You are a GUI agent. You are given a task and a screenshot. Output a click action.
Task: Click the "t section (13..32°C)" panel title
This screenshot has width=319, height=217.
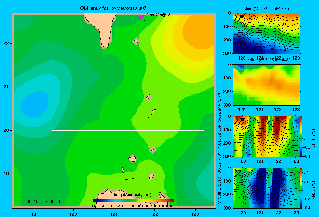coord(265,9)
